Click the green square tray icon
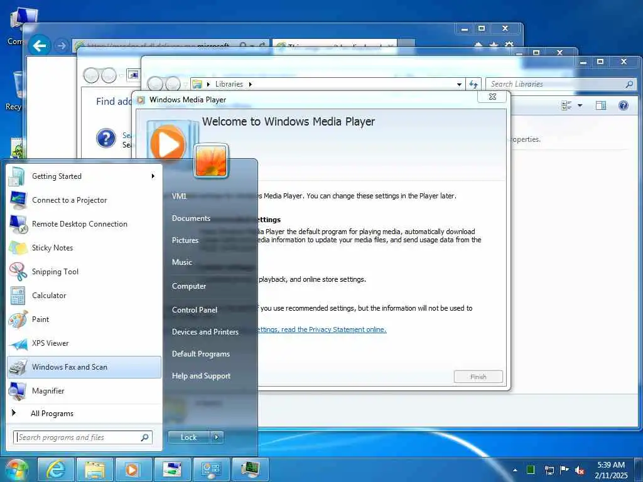The image size is (643, 482). click(531, 469)
